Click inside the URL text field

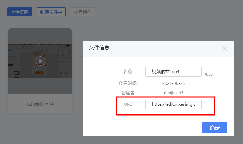tap(173, 104)
